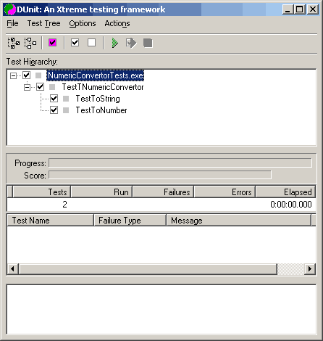Click the empty box deselect current toolbar icon
Screen dimensions: 323x341
[91, 43]
